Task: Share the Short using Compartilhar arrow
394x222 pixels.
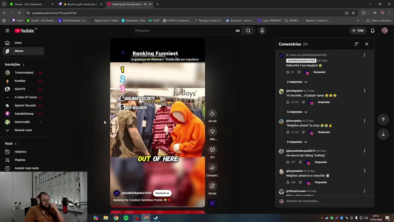Action: [212, 168]
